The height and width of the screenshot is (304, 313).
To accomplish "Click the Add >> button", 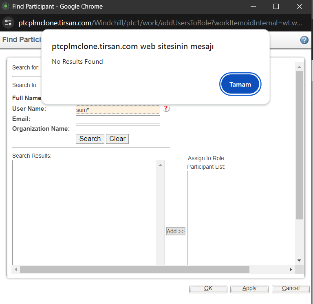I will [175, 231].
